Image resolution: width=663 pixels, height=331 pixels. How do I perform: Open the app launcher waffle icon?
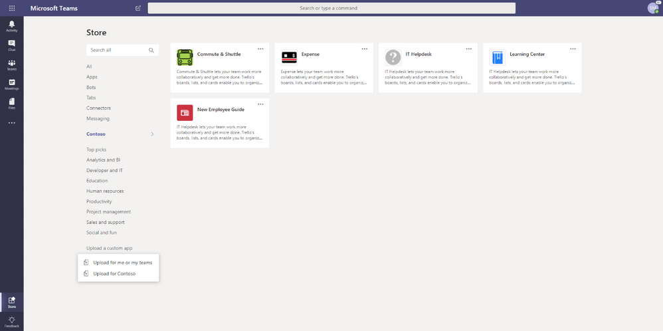click(12, 8)
